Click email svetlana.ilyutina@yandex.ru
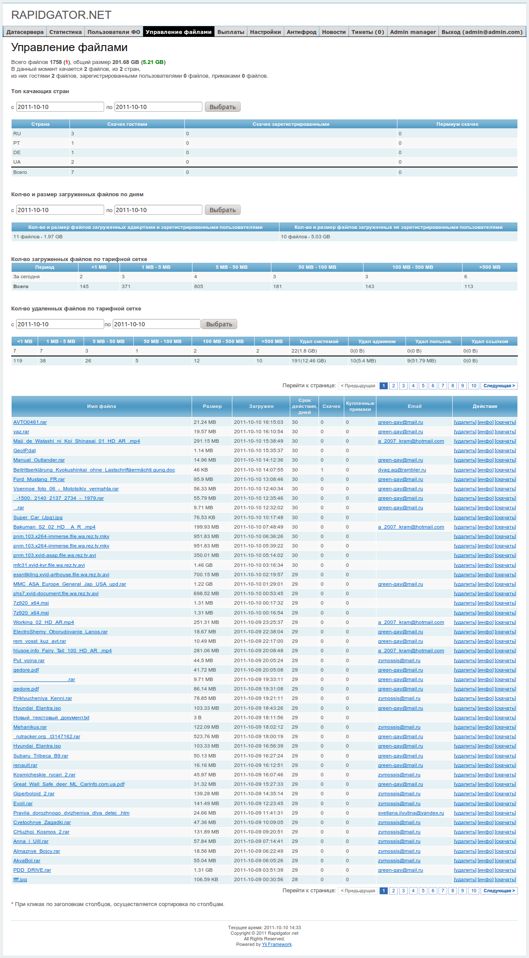Viewport: 529px width, 958px height. point(411,813)
